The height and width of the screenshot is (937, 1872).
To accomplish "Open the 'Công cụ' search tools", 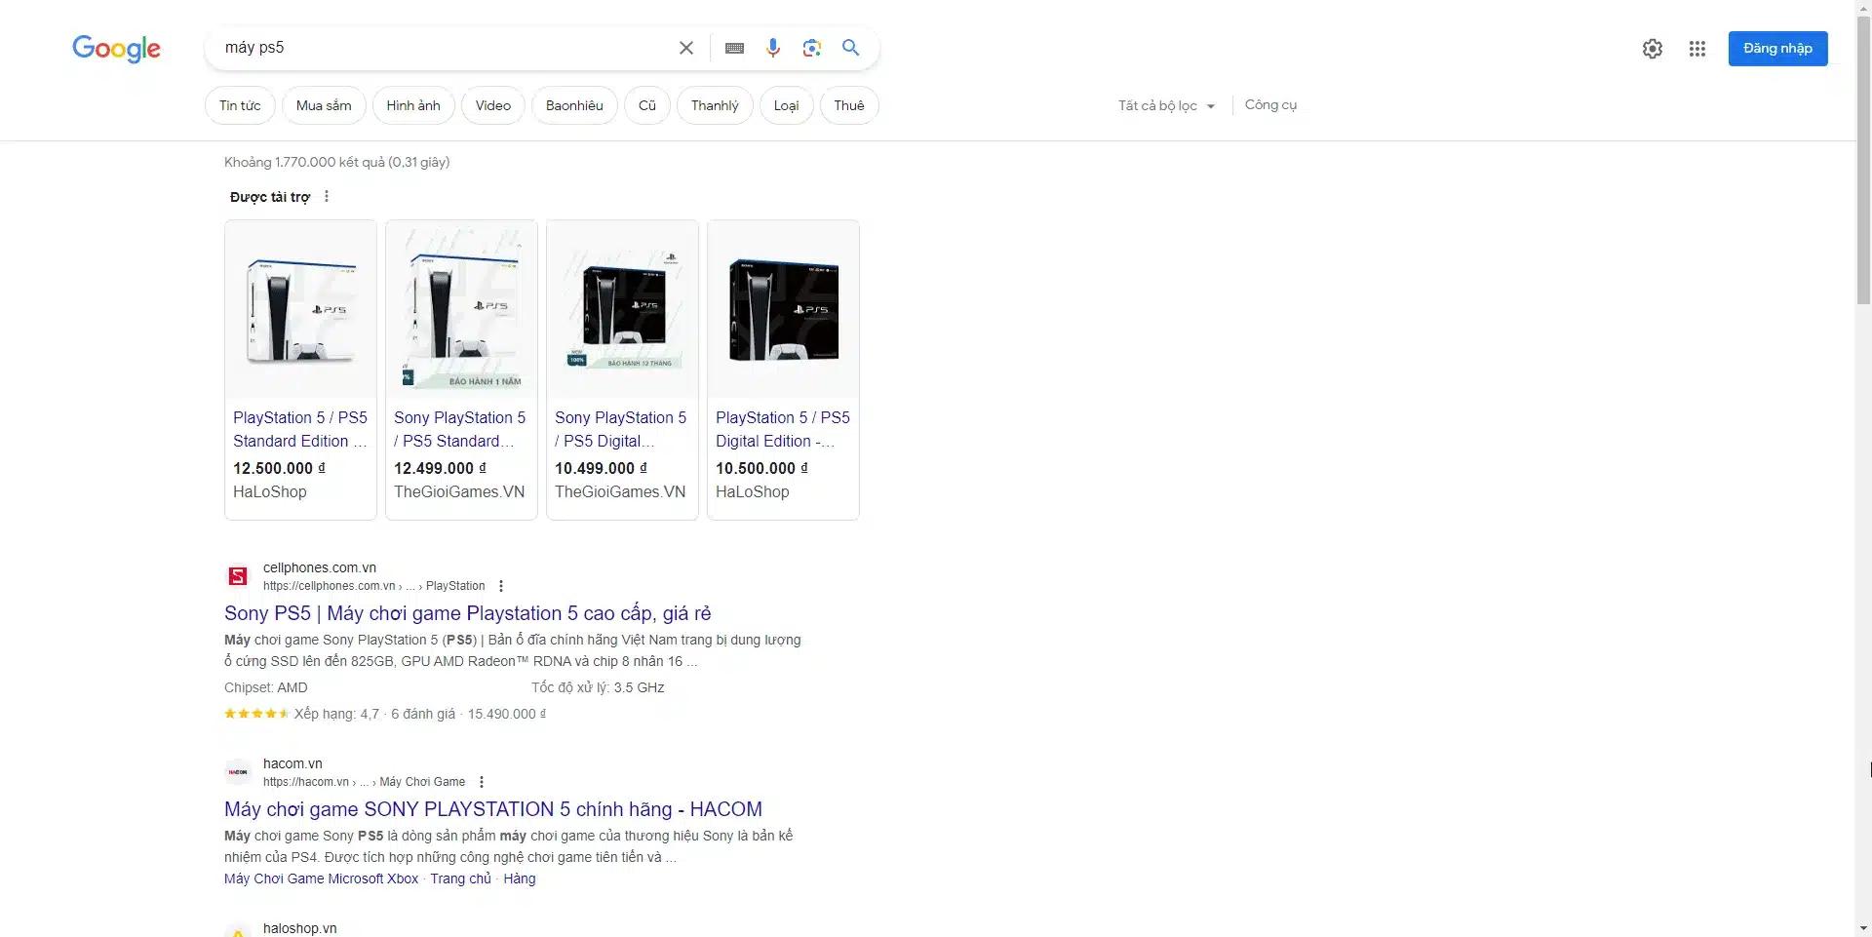I will click(1270, 105).
